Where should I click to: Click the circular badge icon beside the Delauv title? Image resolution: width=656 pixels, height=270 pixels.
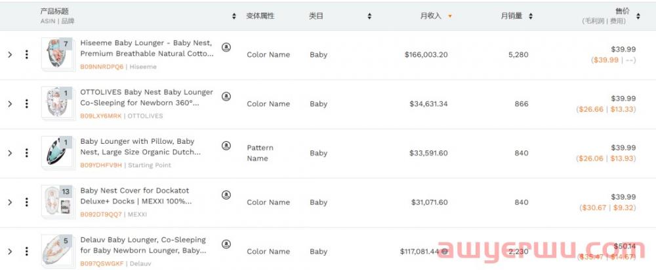tap(226, 244)
